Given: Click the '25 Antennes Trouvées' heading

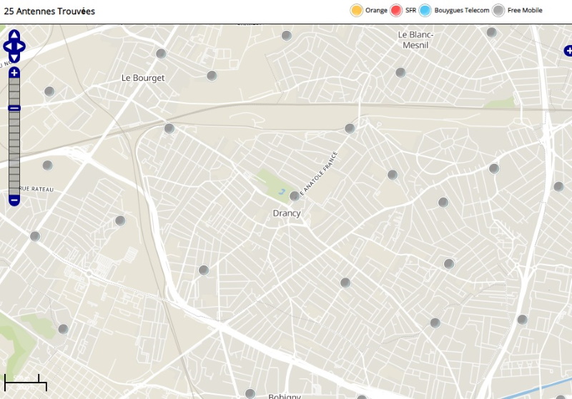Looking at the screenshot, I should click(x=49, y=11).
